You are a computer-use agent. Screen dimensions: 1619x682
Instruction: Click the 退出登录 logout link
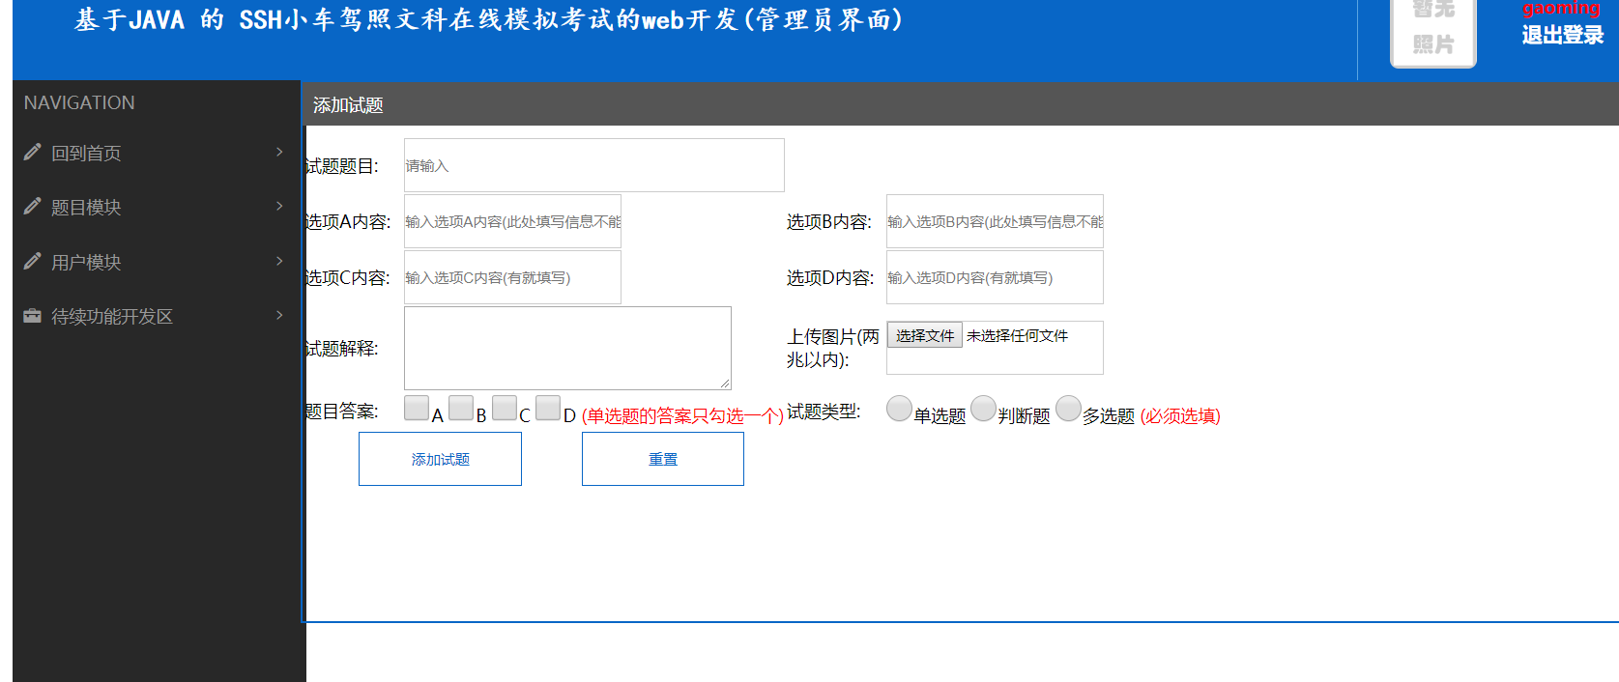1562,35
